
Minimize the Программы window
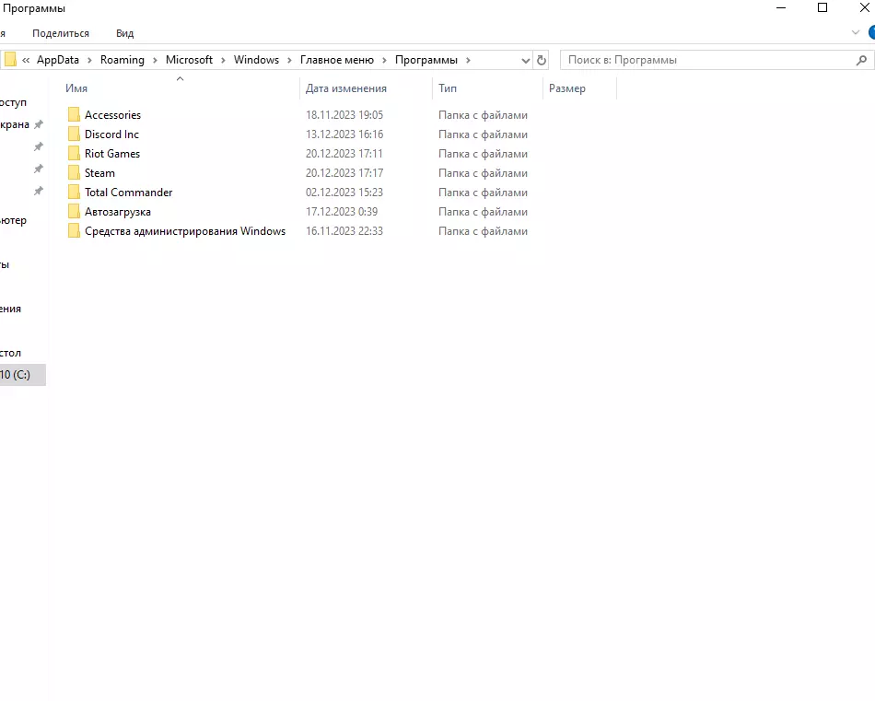pos(781,7)
